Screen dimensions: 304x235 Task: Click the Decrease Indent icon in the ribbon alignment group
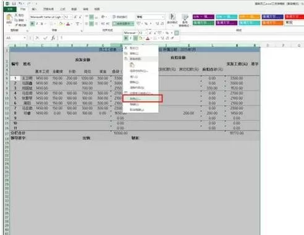103,23
